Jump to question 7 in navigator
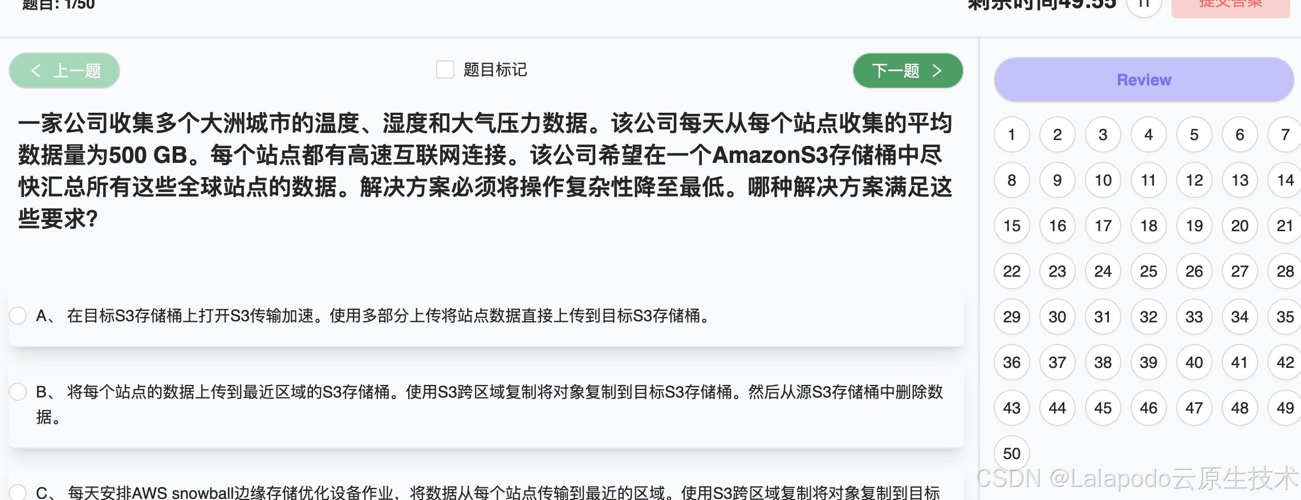 1285,134
